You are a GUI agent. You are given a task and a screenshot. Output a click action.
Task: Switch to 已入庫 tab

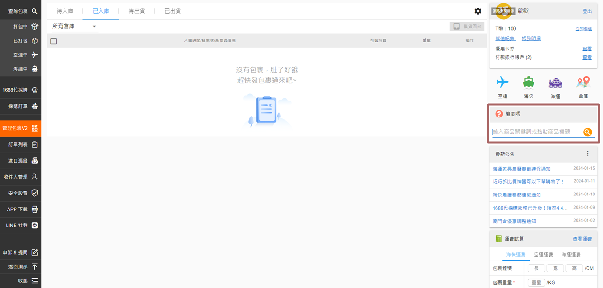tap(101, 11)
